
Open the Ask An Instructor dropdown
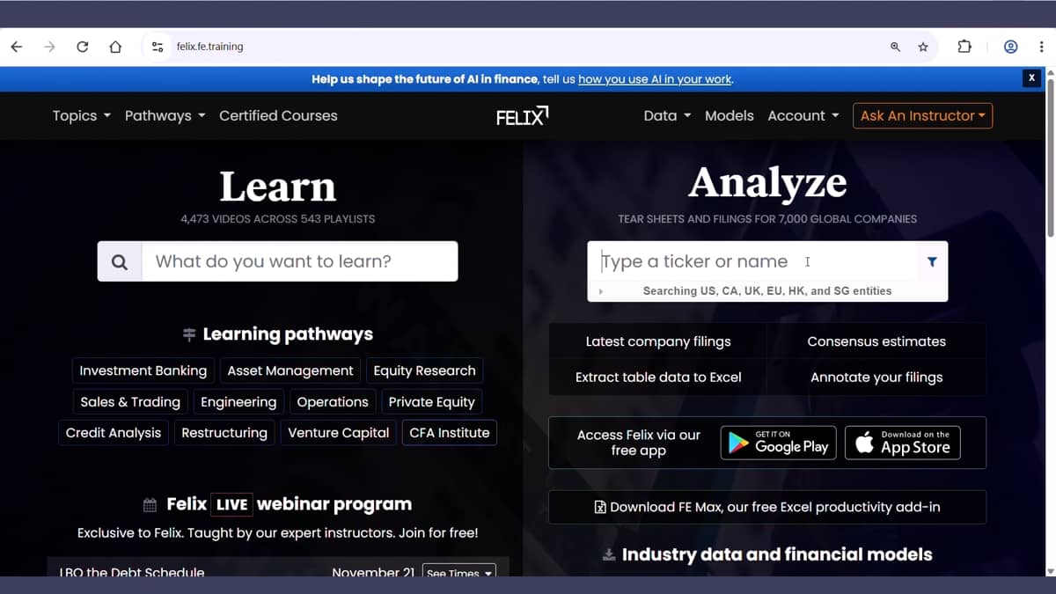tap(922, 115)
